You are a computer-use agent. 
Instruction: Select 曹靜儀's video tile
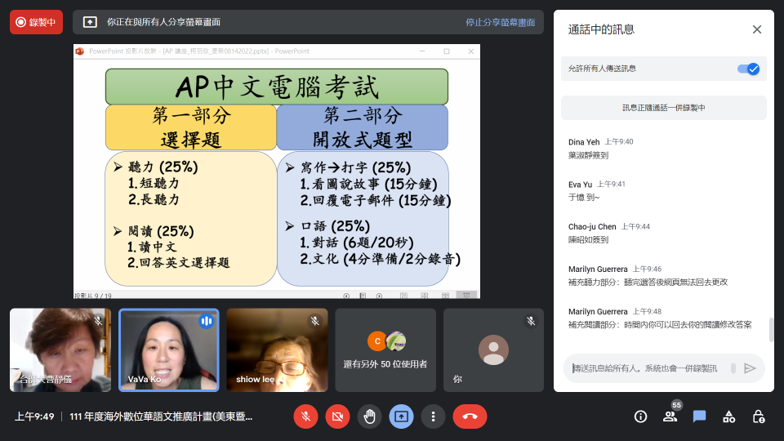(60, 350)
